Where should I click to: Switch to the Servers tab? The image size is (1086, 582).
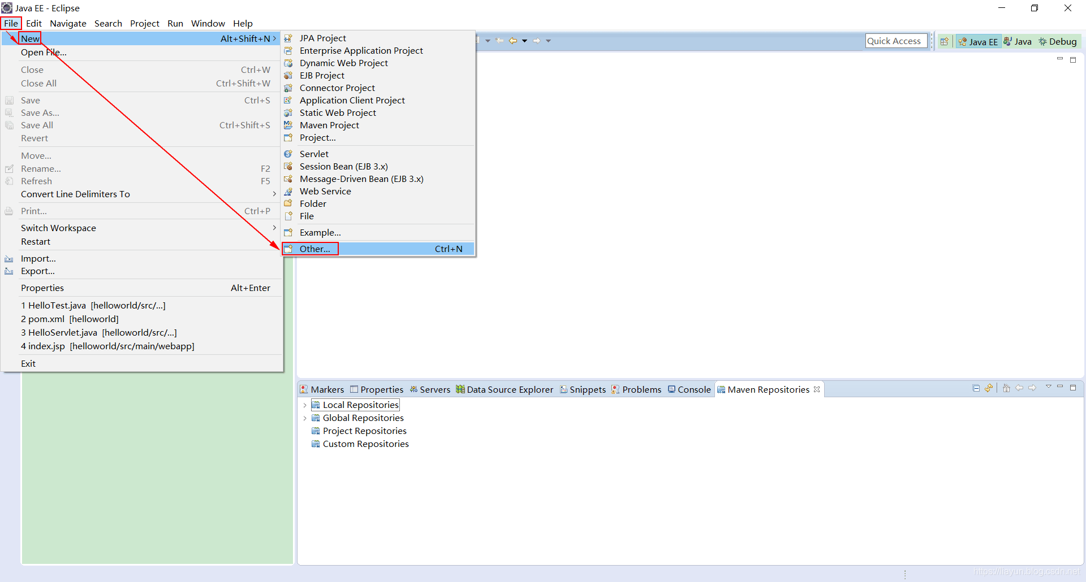pyautogui.click(x=430, y=389)
